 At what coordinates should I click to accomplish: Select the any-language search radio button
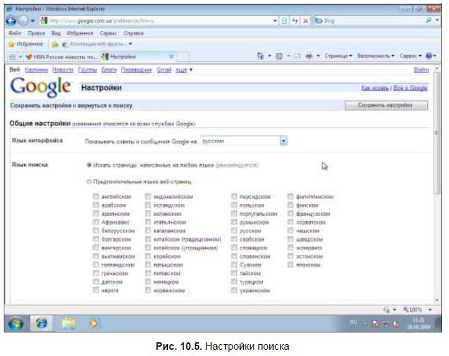[x=89, y=165]
